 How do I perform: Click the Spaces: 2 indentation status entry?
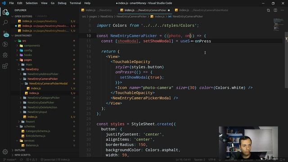199,160
